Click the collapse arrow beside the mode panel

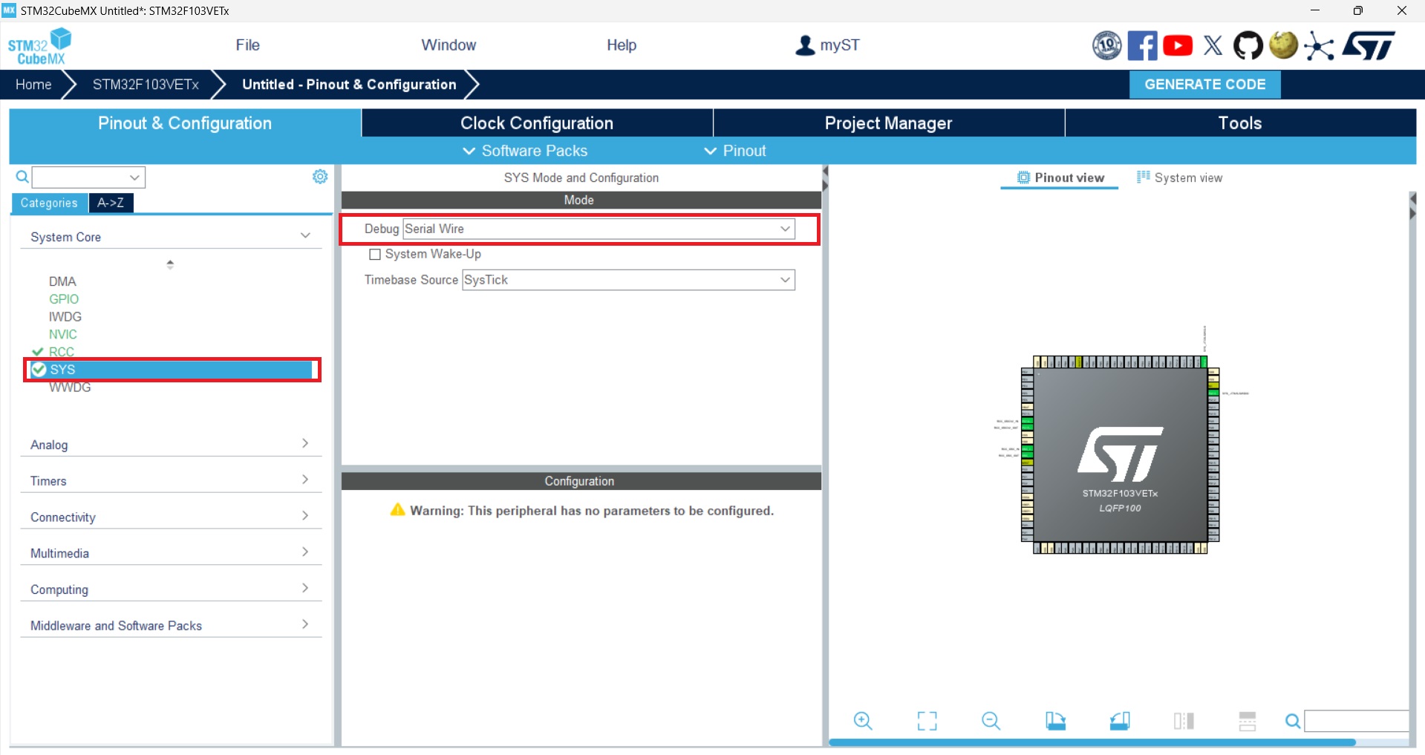click(825, 179)
